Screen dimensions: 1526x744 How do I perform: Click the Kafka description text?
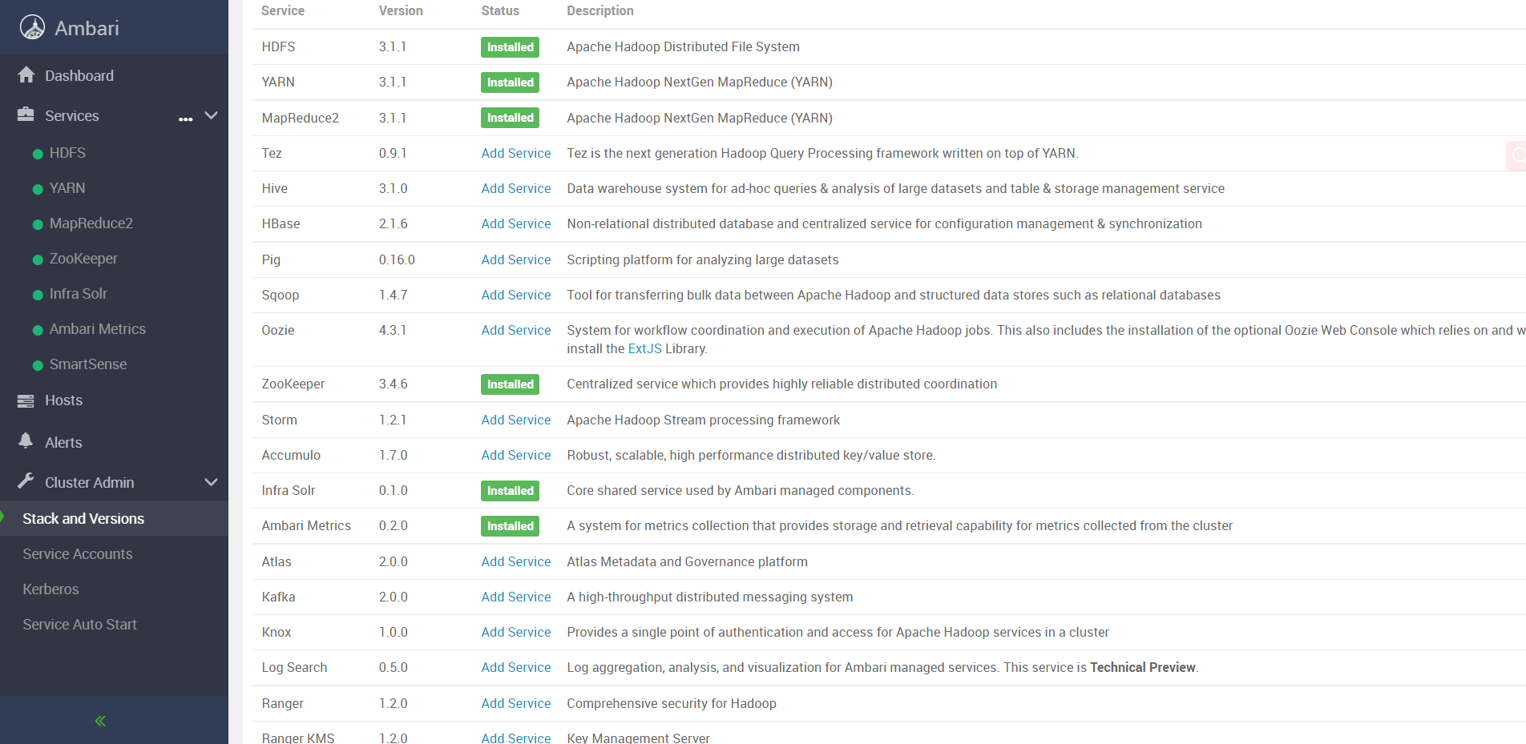710,597
